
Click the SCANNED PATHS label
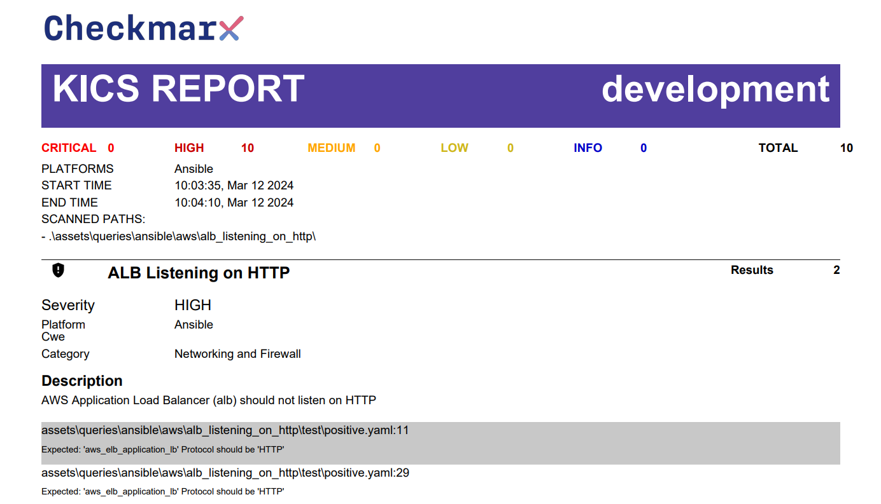(94, 219)
